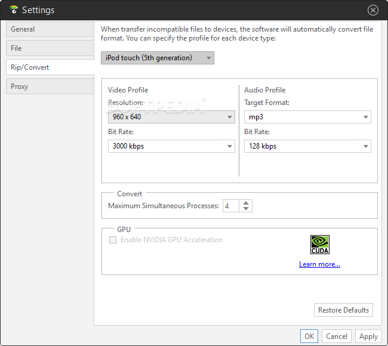388x346 pixels.
Task: Increase Maximum Simultaneous Processes with up arrow
Action: tap(247, 203)
